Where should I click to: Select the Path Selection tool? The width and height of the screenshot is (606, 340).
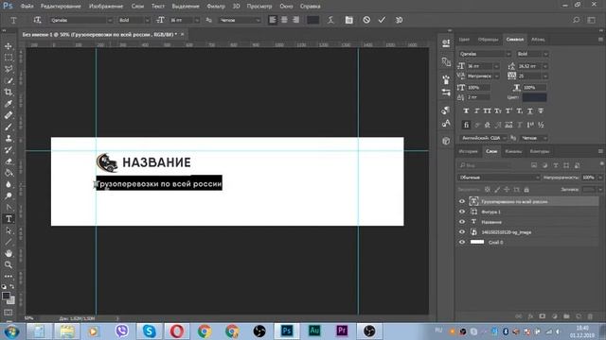coord(9,230)
